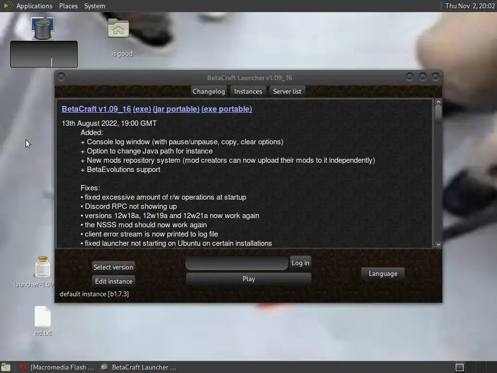Click the BetaCraft Launcher v1.09_16 title bar
The height and width of the screenshot is (373, 497).
(x=249, y=78)
